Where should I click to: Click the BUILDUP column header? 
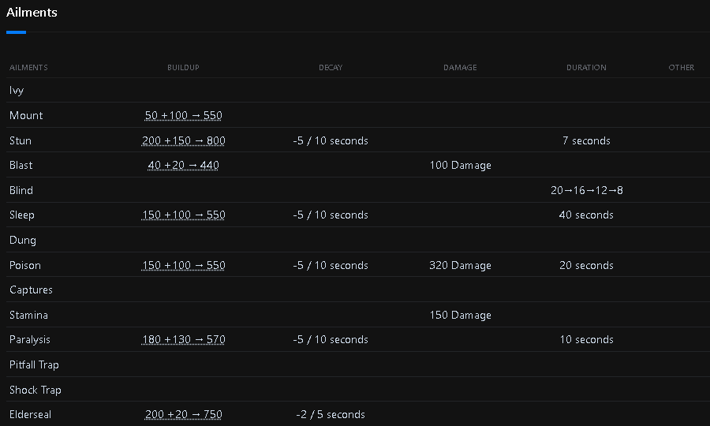pyautogui.click(x=183, y=68)
